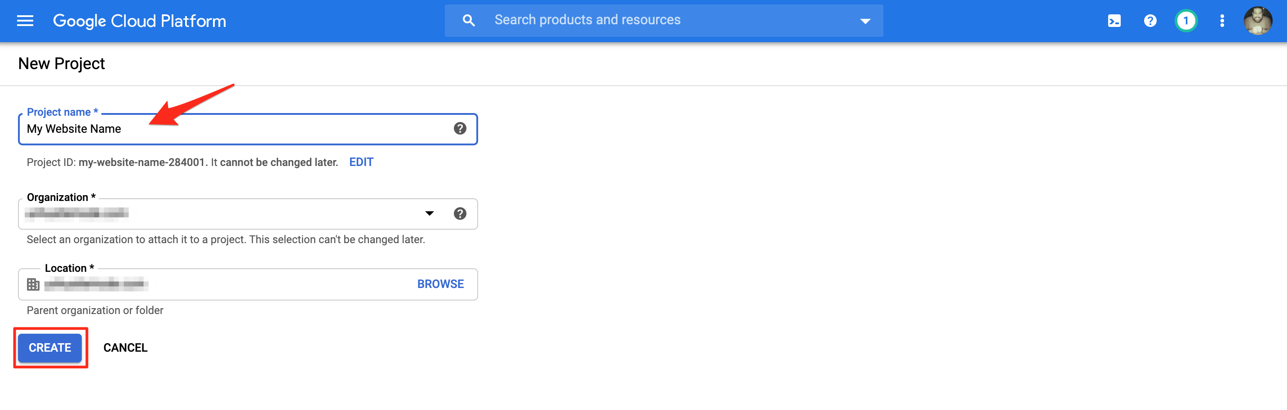Image resolution: width=1287 pixels, height=410 pixels.
Task: Expand the search bar dropdown arrow
Action: click(865, 21)
